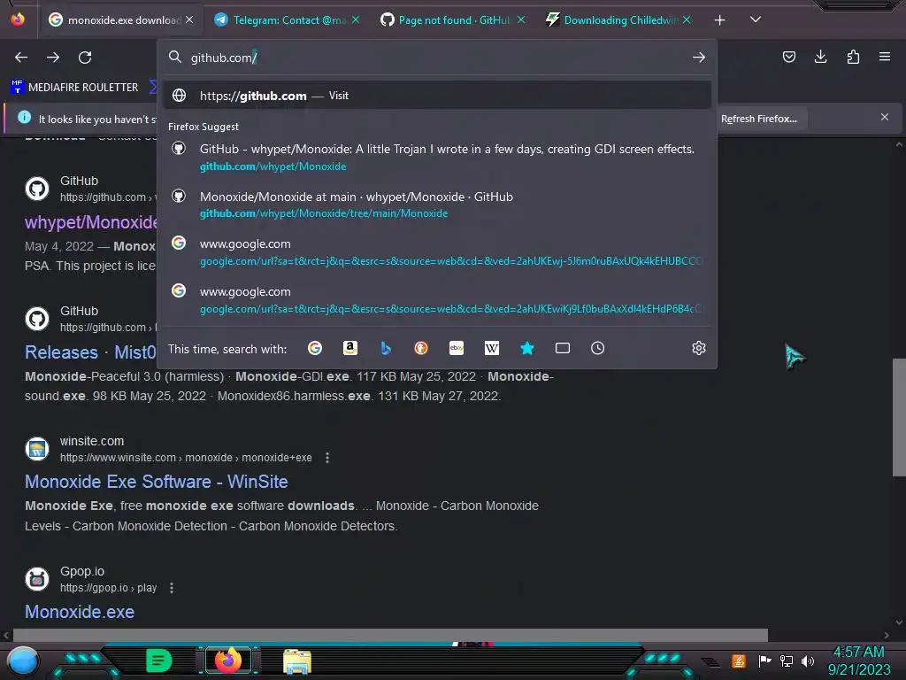Search this time with eBay
Screen dimensions: 906x680
(457, 348)
